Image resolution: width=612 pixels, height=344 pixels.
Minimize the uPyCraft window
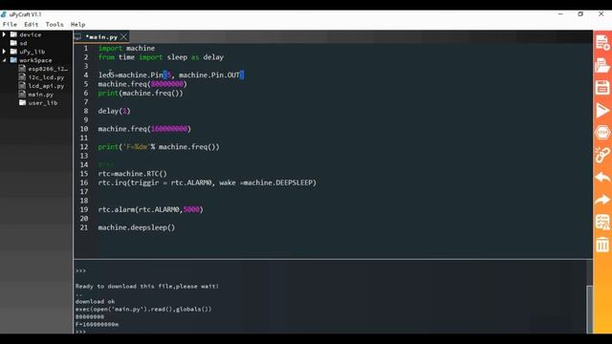click(560, 14)
